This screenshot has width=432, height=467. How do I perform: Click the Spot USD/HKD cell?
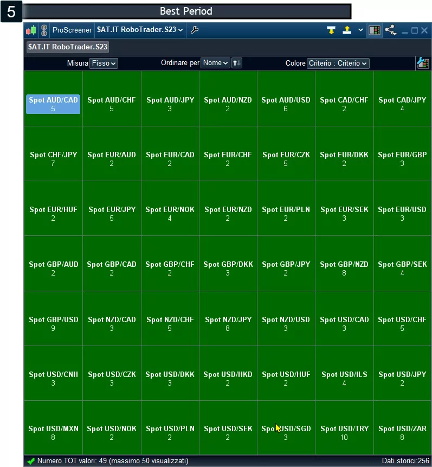coord(228,373)
